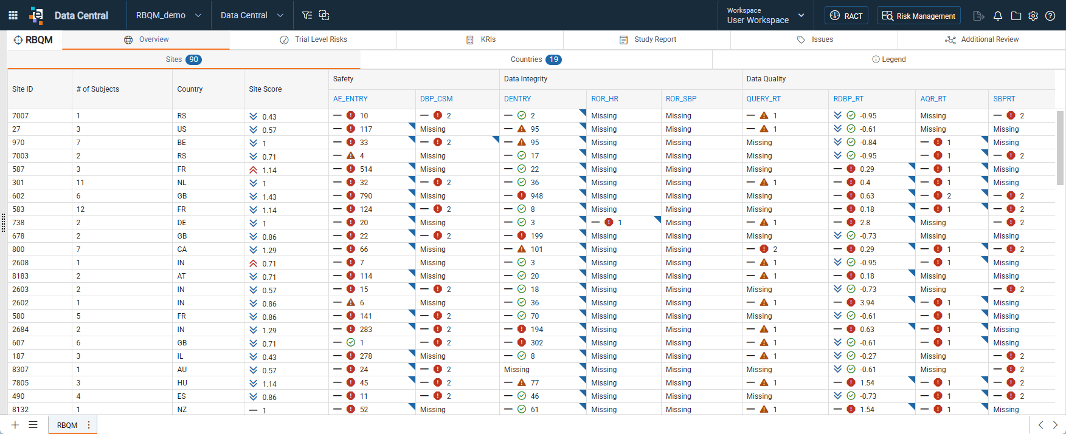Click site ID 7007 cell

(x=40, y=116)
